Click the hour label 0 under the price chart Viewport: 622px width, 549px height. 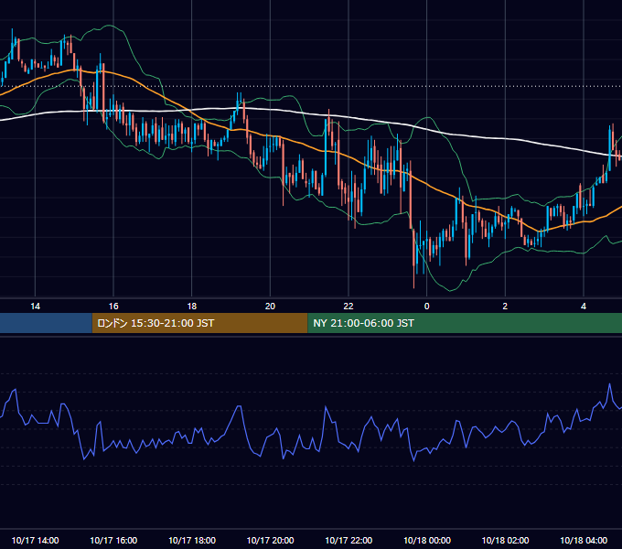(x=427, y=306)
